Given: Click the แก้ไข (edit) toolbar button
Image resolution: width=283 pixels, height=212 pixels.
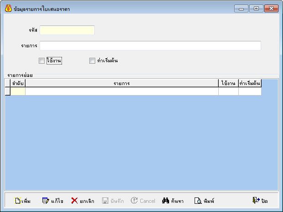Looking at the screenshot, I should tap(52, 201).
